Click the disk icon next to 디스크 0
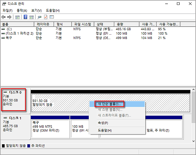This screenshot has width=196, height=155. [x=5, y=92]
